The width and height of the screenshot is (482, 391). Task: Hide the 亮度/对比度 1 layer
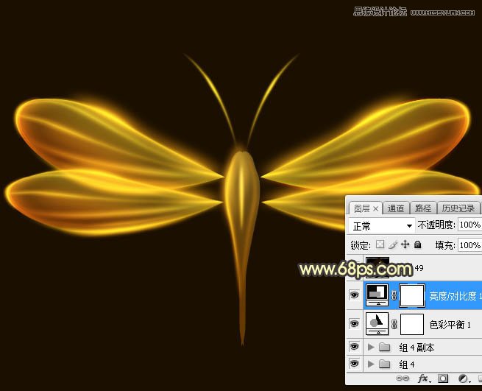click(x=354, y=295)
